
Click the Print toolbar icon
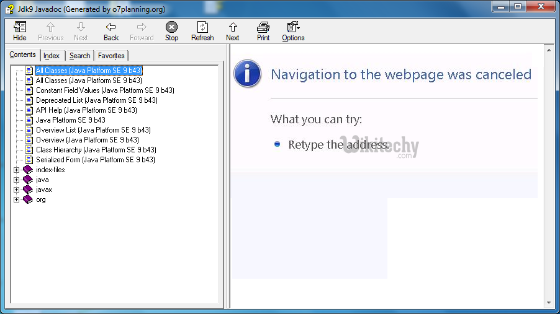coord(263,27)
